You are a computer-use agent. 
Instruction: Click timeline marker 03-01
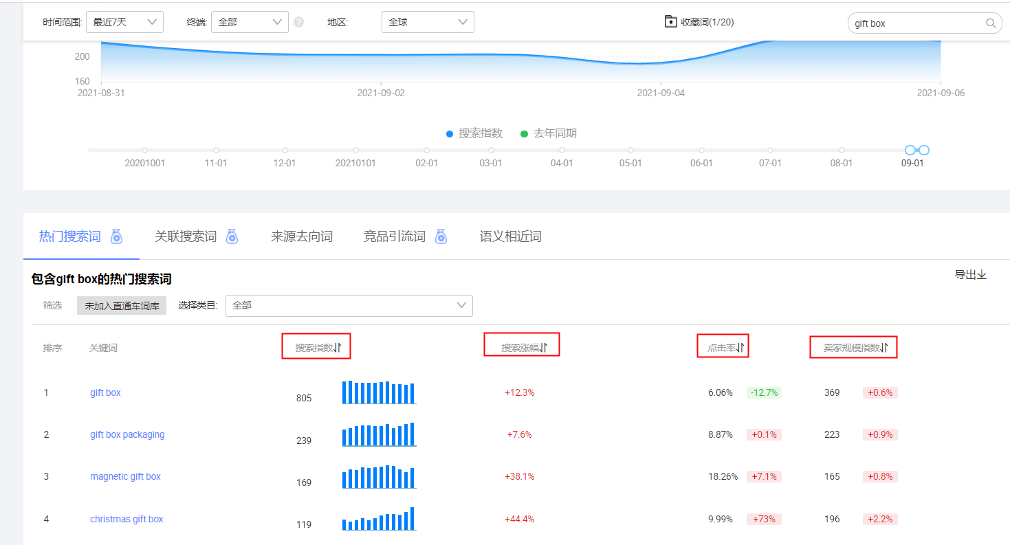click(x=491, y=150)
